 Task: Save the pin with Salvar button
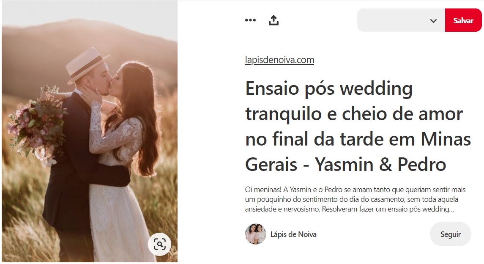[x=463, y=20]
